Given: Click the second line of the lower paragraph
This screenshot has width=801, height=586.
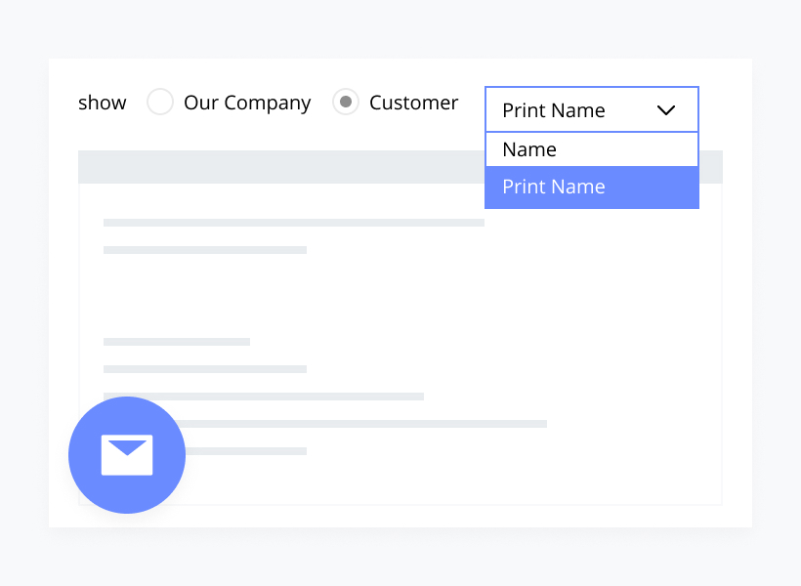Looking at the screenshot, I should (x=205, y=369).
